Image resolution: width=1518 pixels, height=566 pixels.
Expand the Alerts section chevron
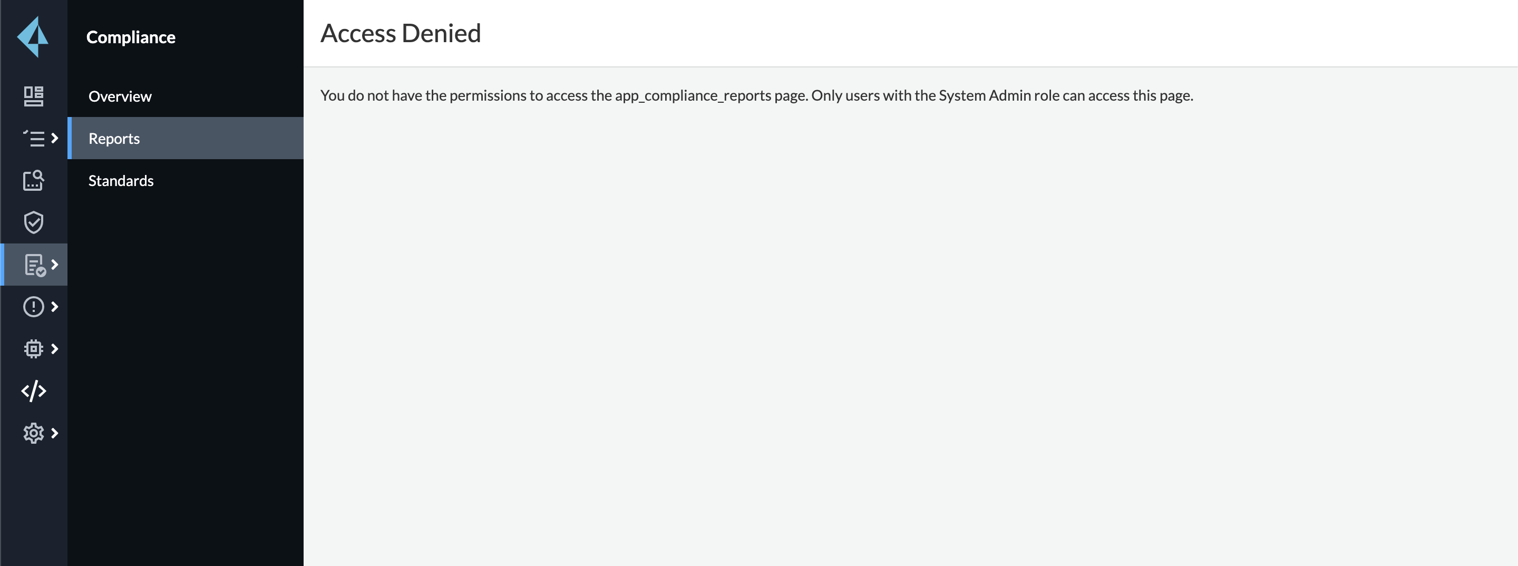click(x=56, y=306)
